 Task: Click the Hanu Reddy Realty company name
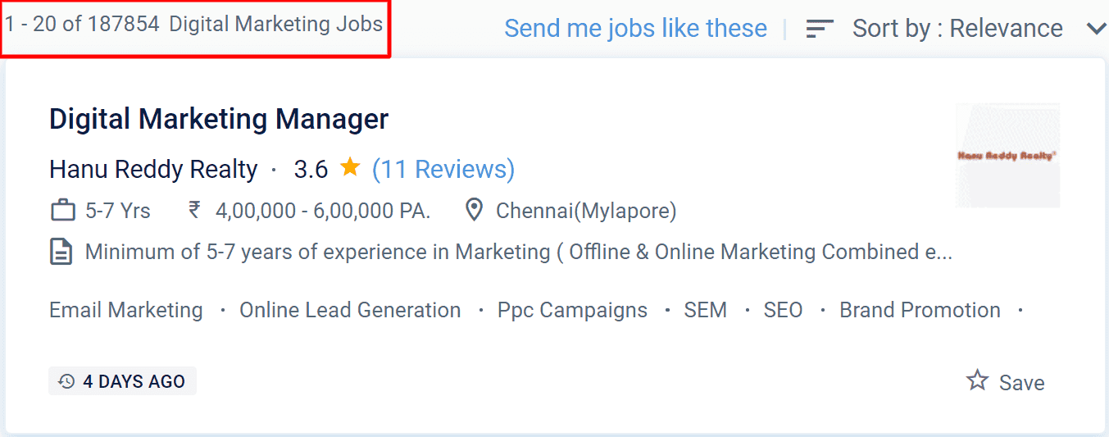153,170
